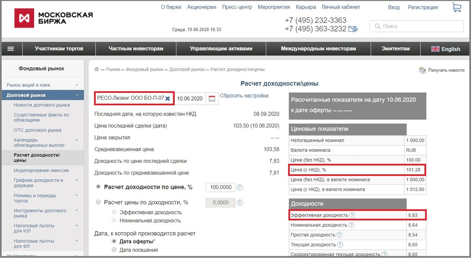The height and width of the screenshot is (258, 471).
Task: Select the Дата оферты radio
Action: [x=114, y=242]
